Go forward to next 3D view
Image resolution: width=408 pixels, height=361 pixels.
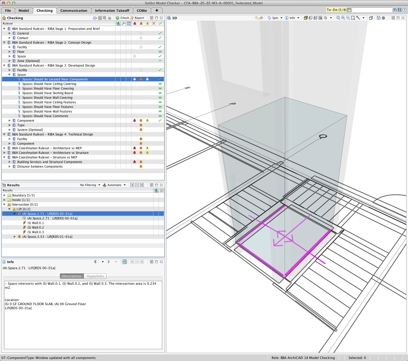tap(261, 18)
